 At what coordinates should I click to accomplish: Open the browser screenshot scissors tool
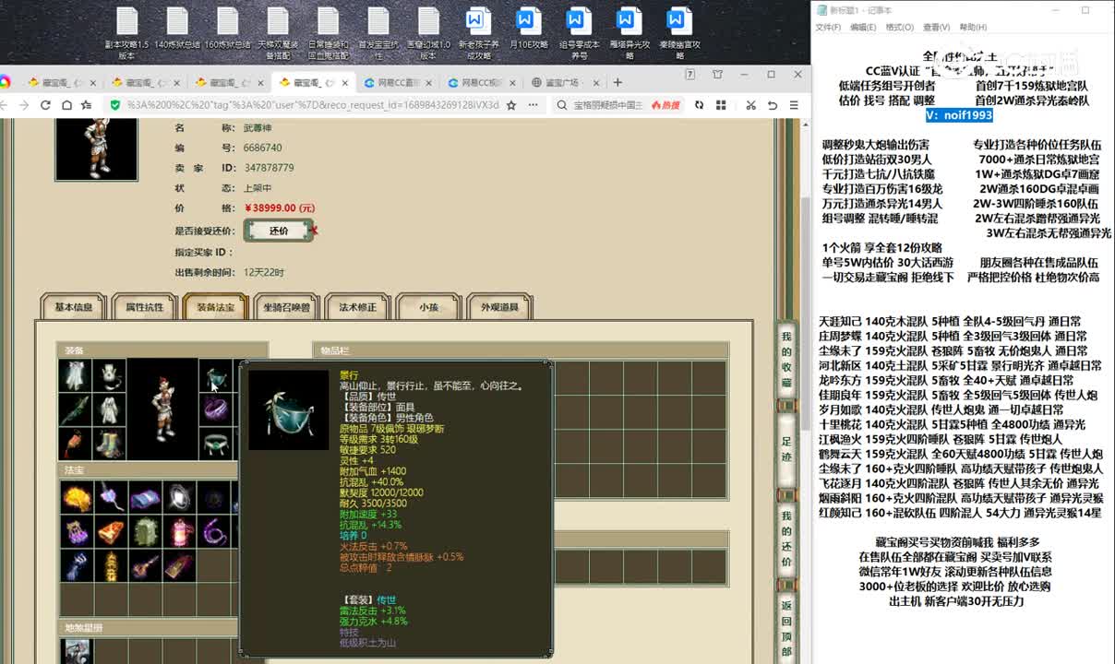(750, 105)
